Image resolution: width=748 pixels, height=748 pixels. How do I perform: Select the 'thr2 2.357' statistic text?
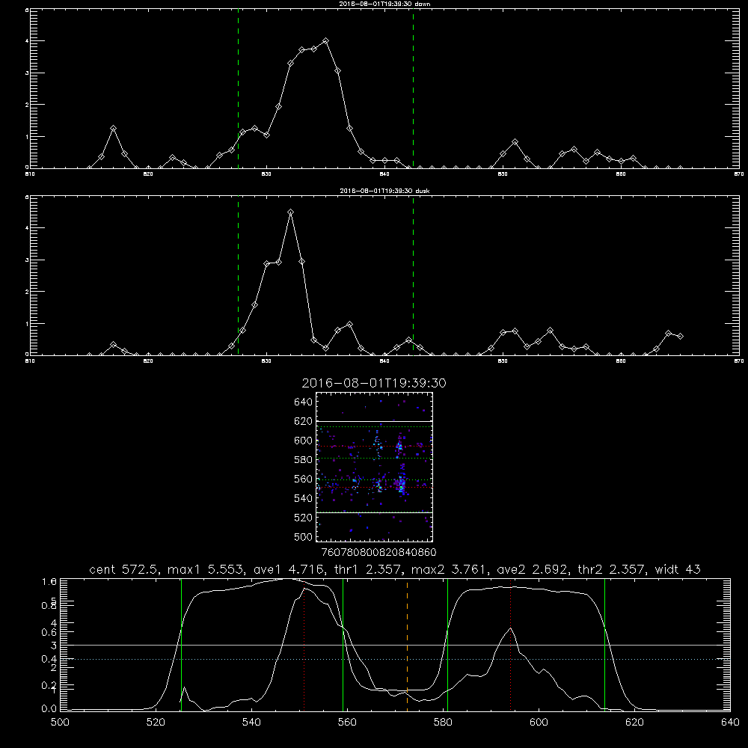[613, 569]
